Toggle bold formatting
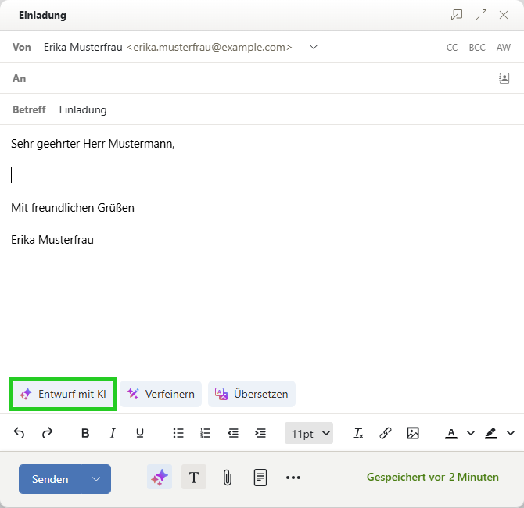The height and width of the screenshot is (508, 524). pos(85,433)
